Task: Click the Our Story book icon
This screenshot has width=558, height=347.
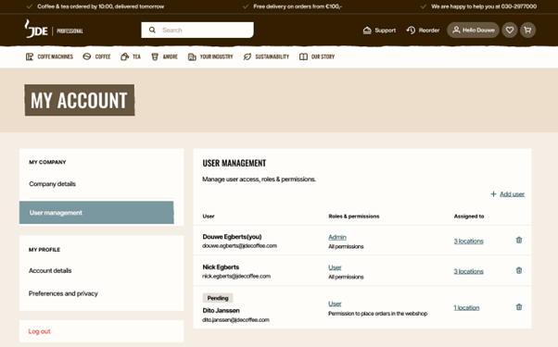Action: tap(303, 56)
